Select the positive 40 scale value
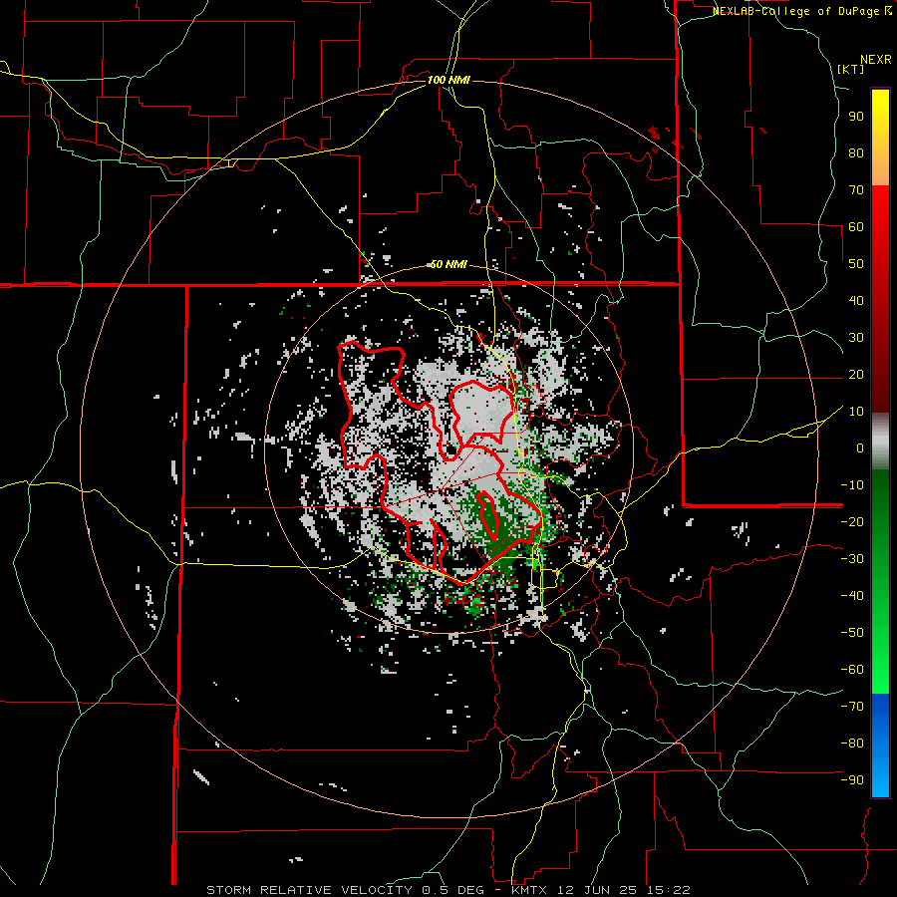The width and height of the screenshot is (897, 897). 856,300
